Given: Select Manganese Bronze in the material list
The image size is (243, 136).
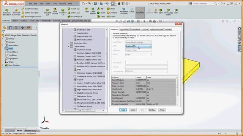Looking at the screenshot, I should coord(85,96).
